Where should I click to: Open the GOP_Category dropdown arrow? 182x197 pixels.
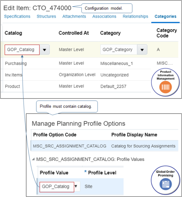click(142, 50)
